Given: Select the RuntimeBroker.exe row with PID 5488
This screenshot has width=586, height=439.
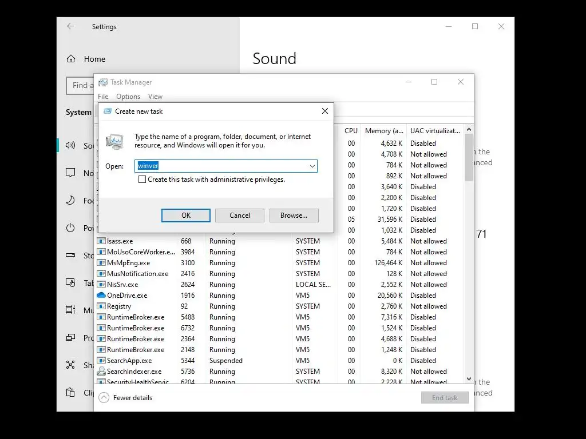Looking at the screenshot, I should [279, 317].
